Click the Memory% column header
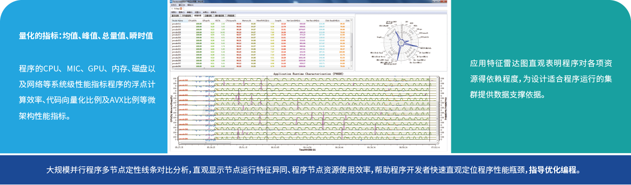Viewport: 631px width, 185px height. (247, 21)
